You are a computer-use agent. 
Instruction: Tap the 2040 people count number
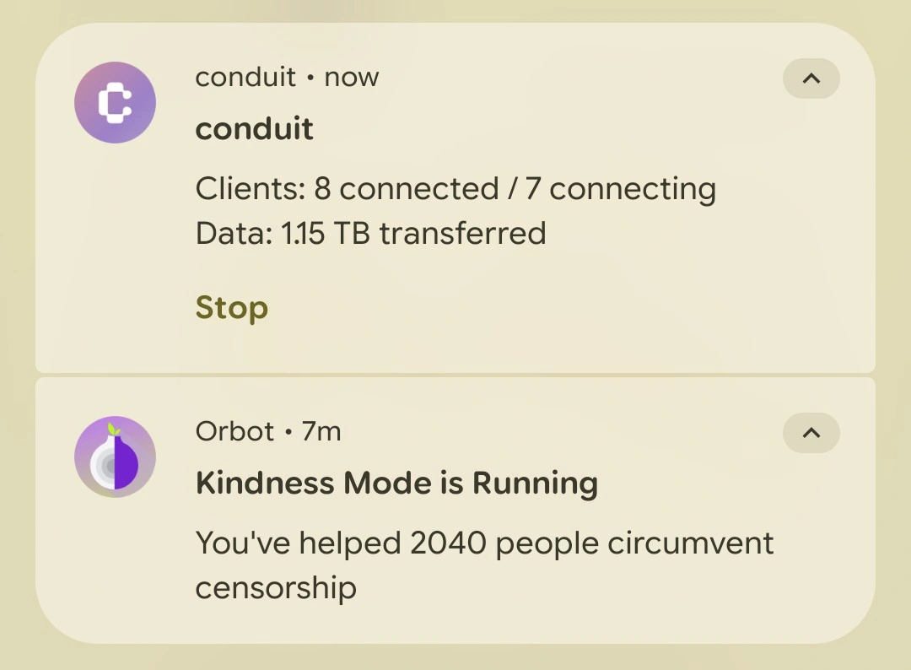(x=448, y=543)
